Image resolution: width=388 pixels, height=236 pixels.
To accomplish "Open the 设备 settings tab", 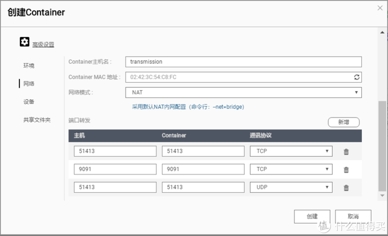I will click(x=29, y=101).
